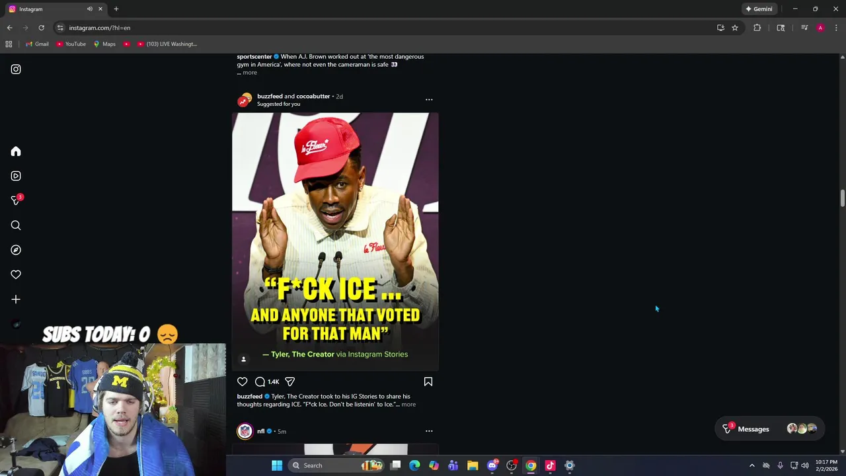Open the buzzfeed profile avatar
Screen dimensions: 846x476
coord(245,100)
